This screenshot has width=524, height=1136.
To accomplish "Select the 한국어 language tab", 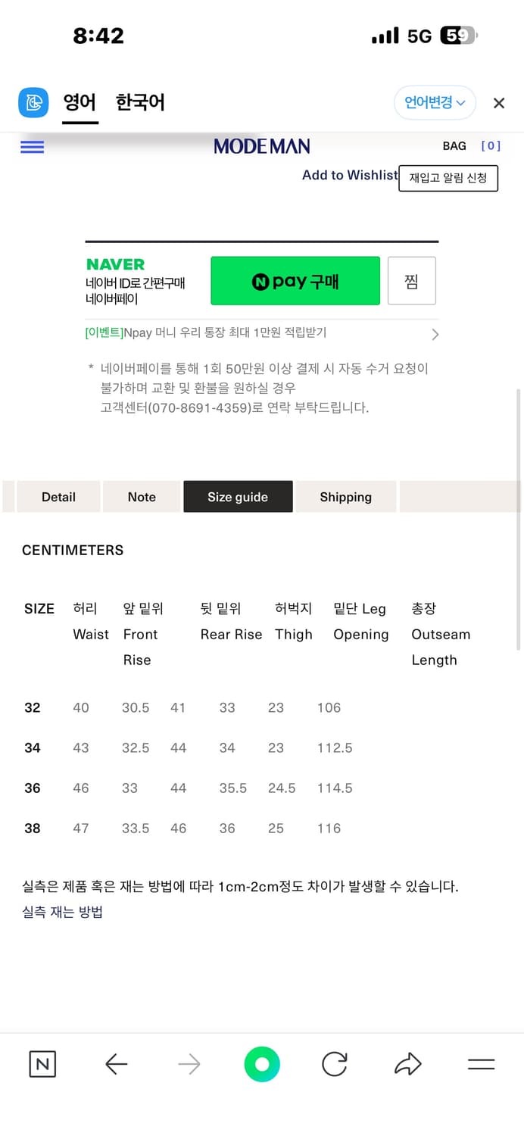I will (139, 102).
